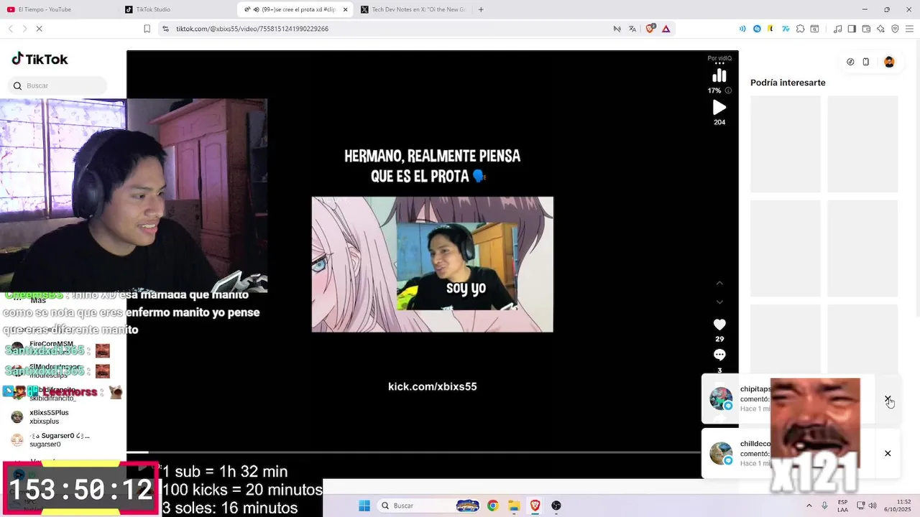Open the Windows Start button
The image size is (920, 517).
click(x=364, y=506)
